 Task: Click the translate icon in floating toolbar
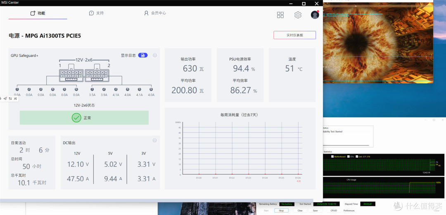click(x=10, y=98)
